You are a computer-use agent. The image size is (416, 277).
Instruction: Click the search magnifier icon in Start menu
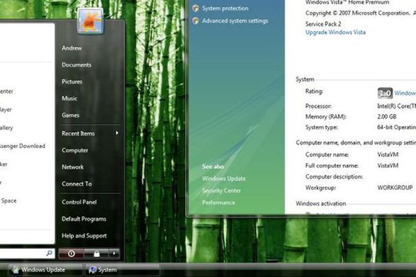(x=49, y=253)
